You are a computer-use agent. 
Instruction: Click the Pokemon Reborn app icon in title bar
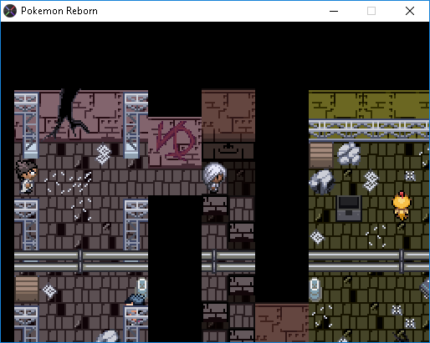coord(10,11)
